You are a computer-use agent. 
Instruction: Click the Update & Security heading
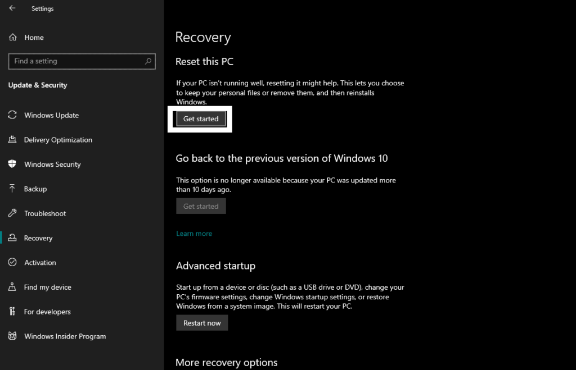(x=38, y=85)
